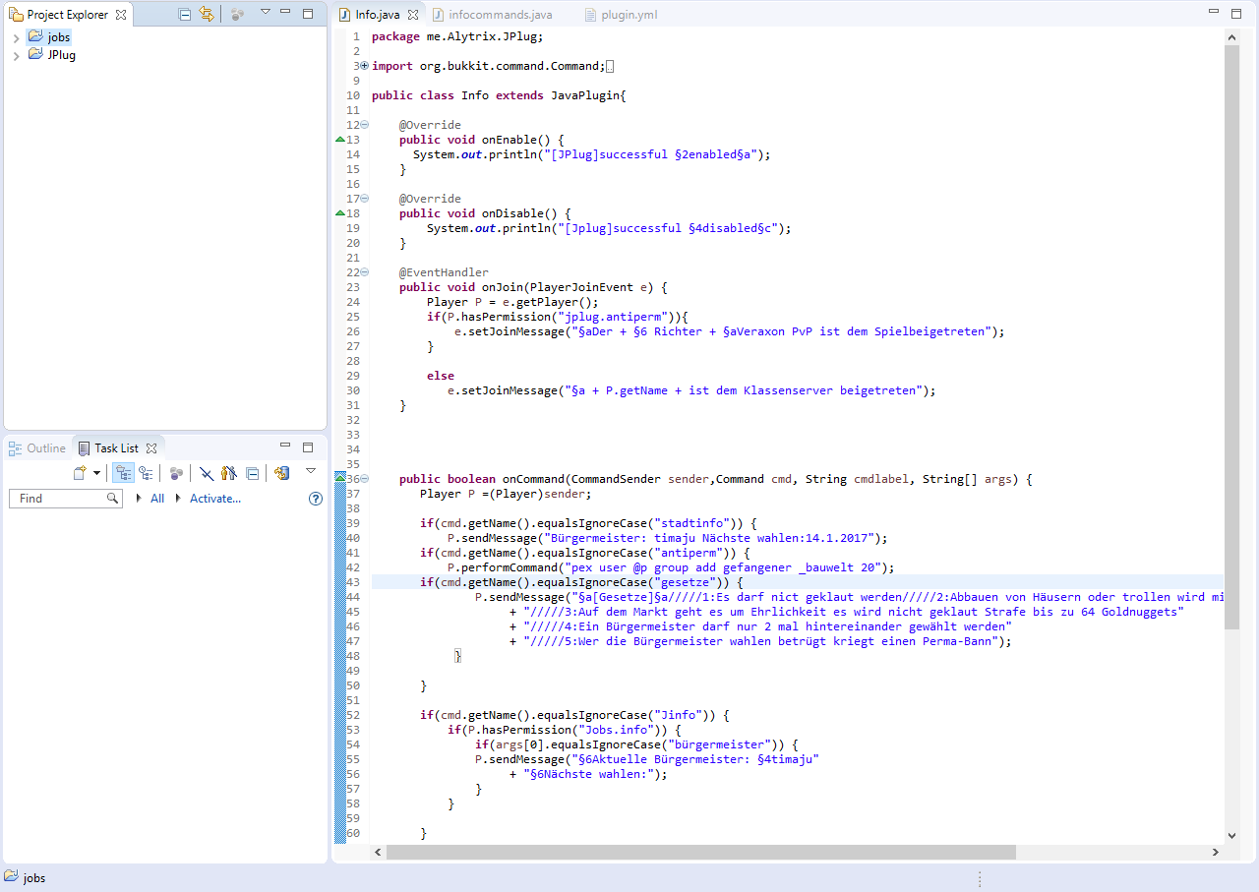Click the focus on workweek icon in Task List
1259x892 pixels.
pyautogui.click(x=176, y=473)
